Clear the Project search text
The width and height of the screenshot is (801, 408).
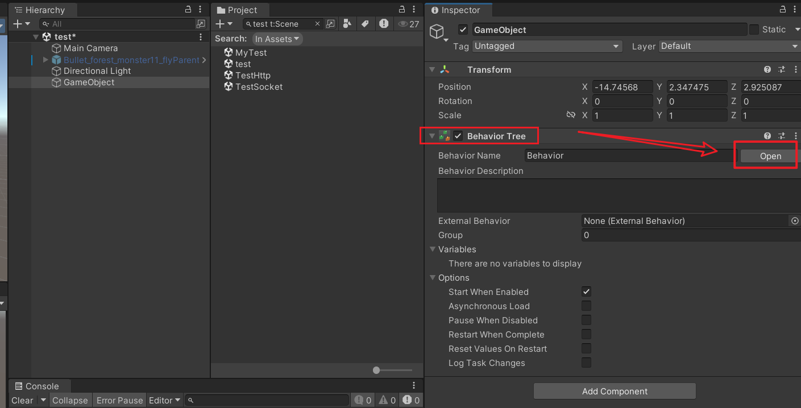pos(317,24)
